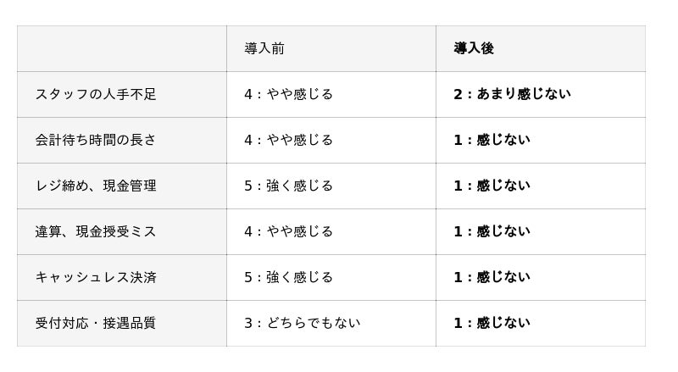Click 3：どちらでもない cell

[302, 323]
